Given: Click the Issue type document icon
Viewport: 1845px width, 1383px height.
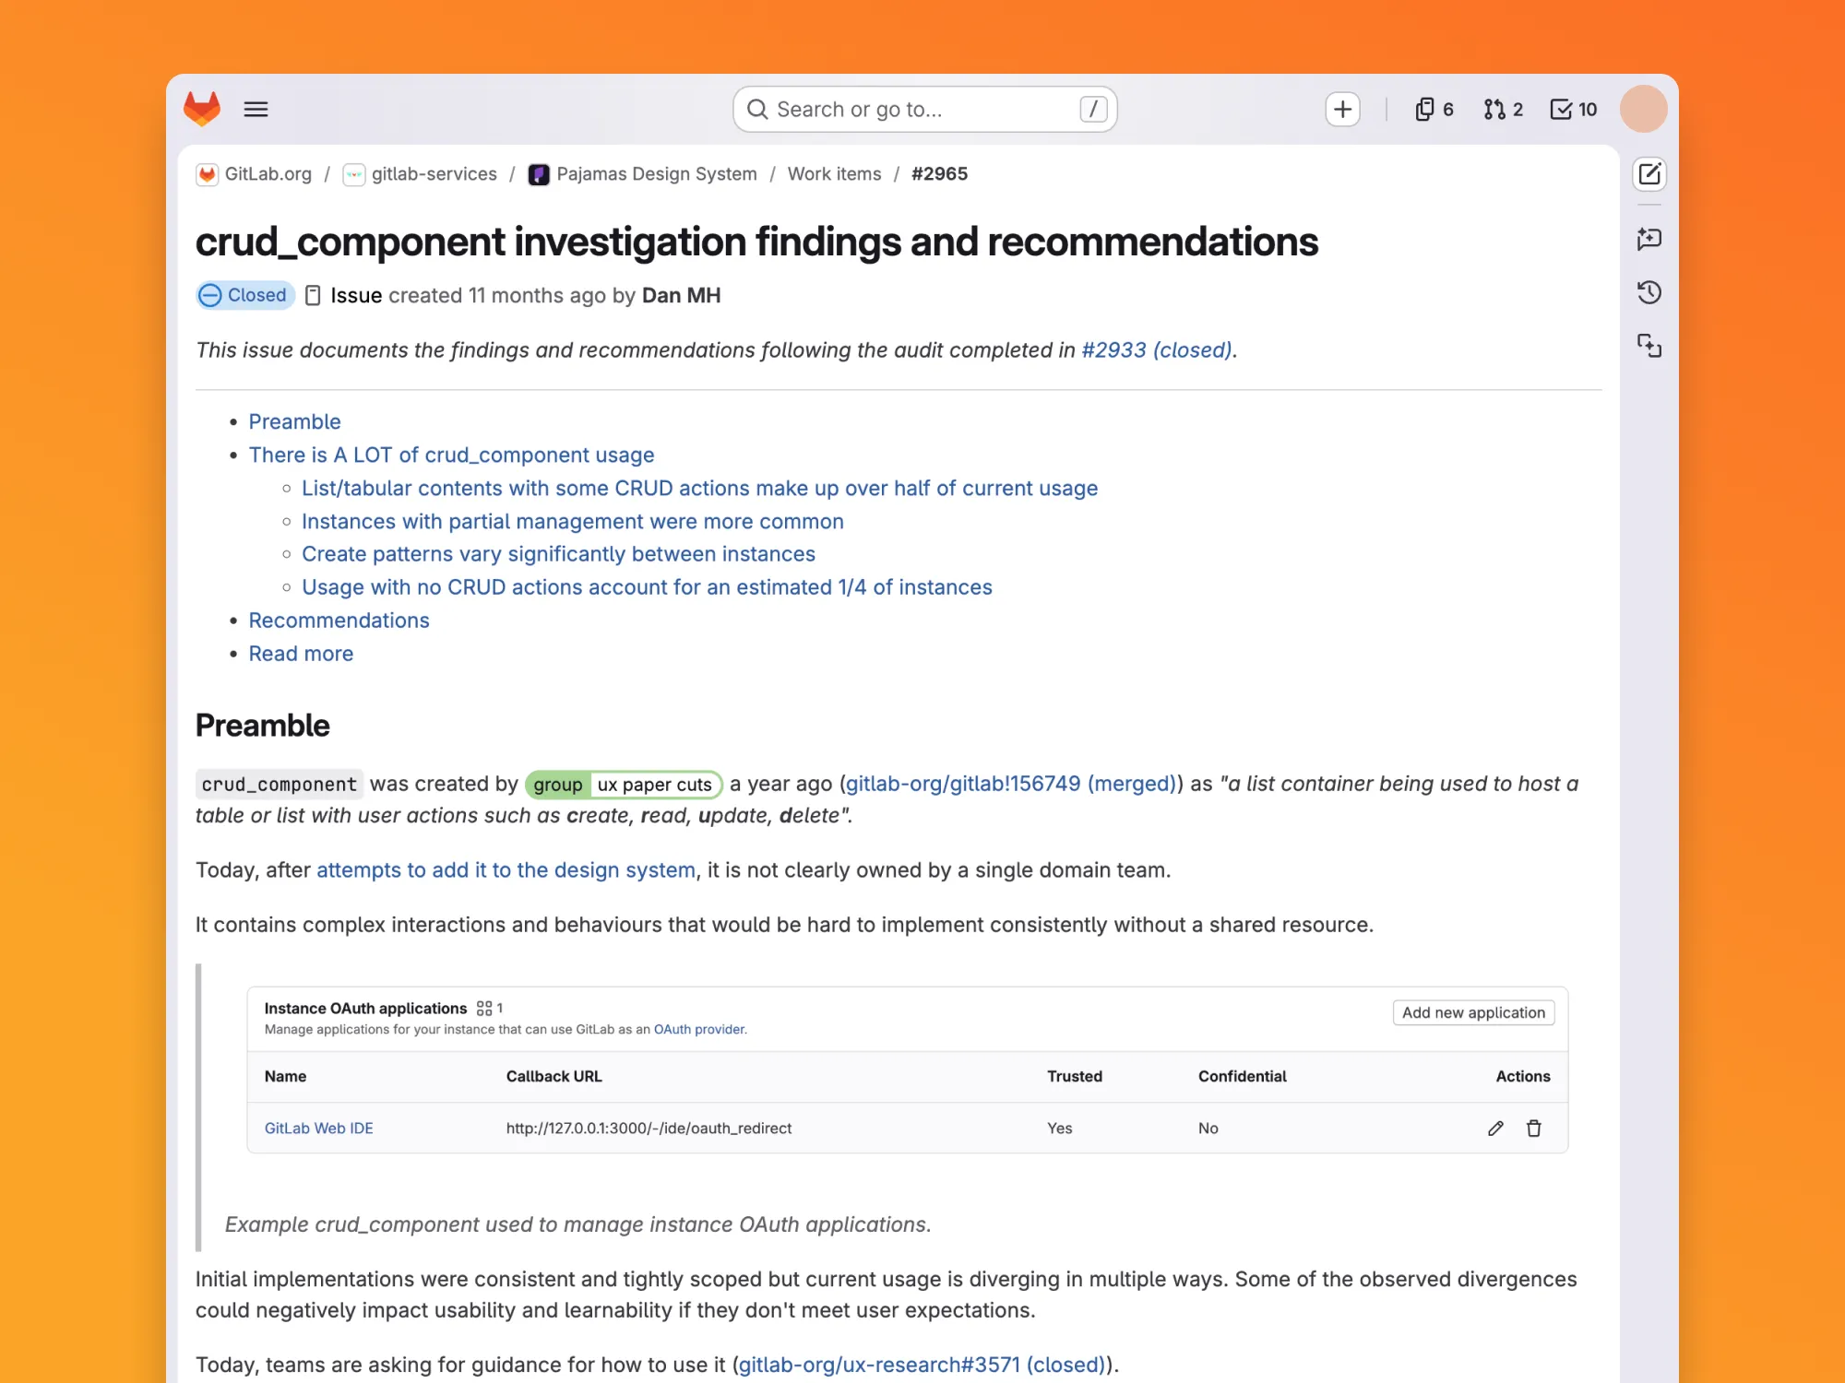Looking at the screenshot, I should [x=313, y=295].
